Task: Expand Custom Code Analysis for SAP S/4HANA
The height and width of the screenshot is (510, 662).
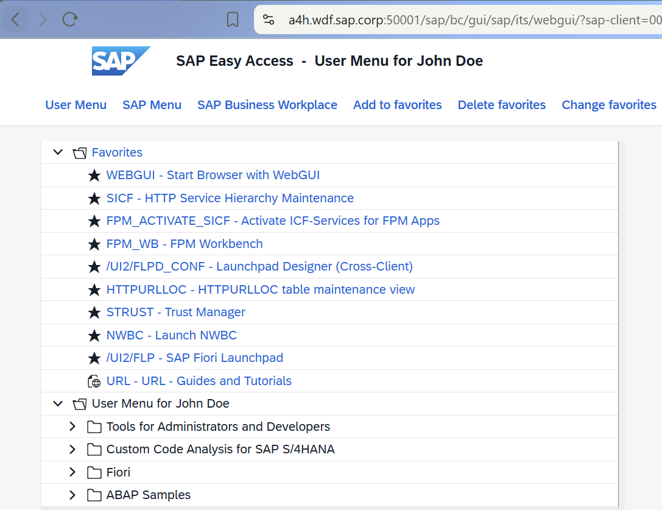Action: point(72,449)
